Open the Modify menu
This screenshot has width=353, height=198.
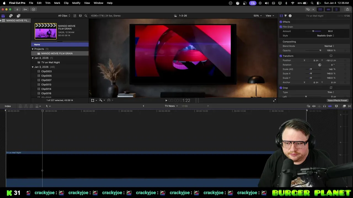click(76, 3)
